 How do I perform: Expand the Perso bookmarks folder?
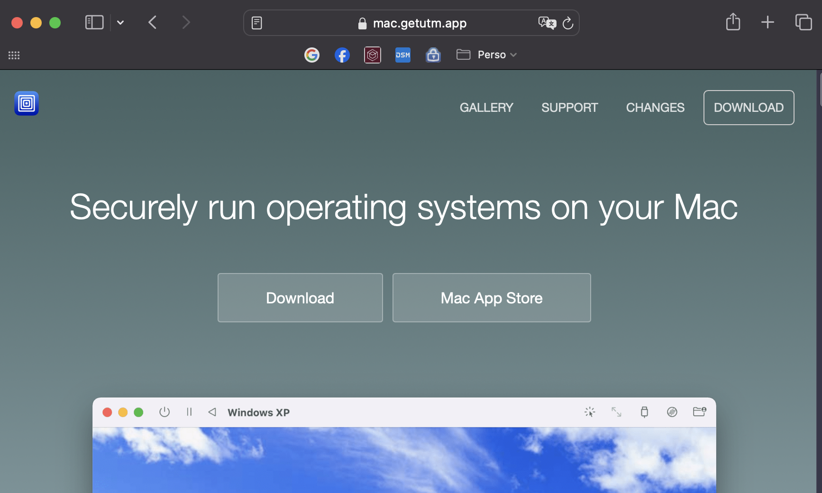486,55
